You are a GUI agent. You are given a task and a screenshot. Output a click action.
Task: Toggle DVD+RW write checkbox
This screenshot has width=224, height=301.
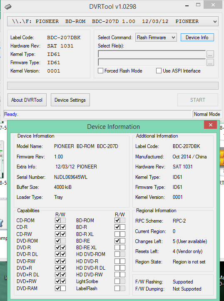63,281
